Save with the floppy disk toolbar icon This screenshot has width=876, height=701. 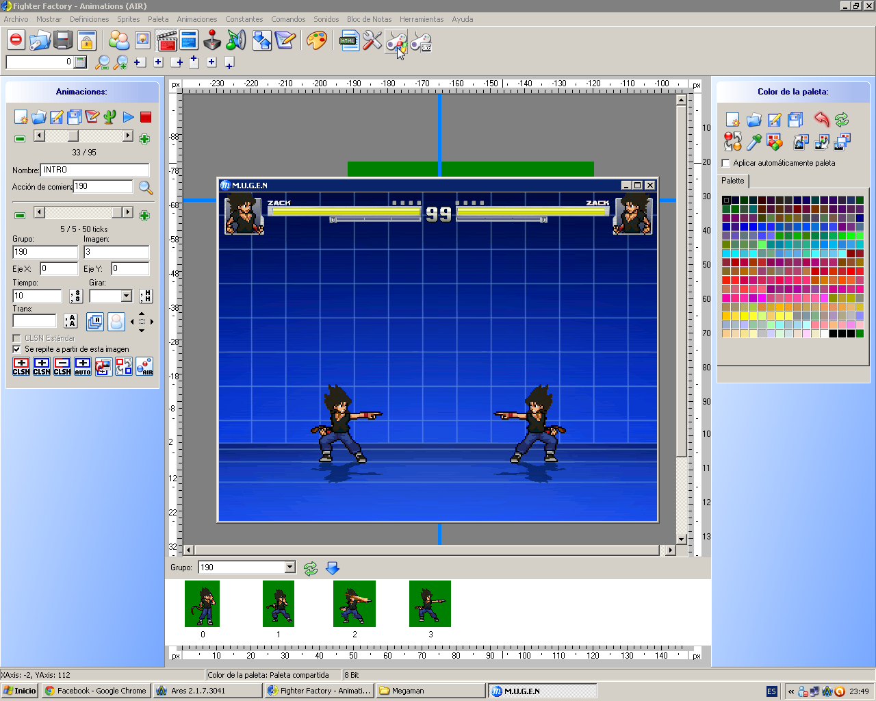[63, 40]
